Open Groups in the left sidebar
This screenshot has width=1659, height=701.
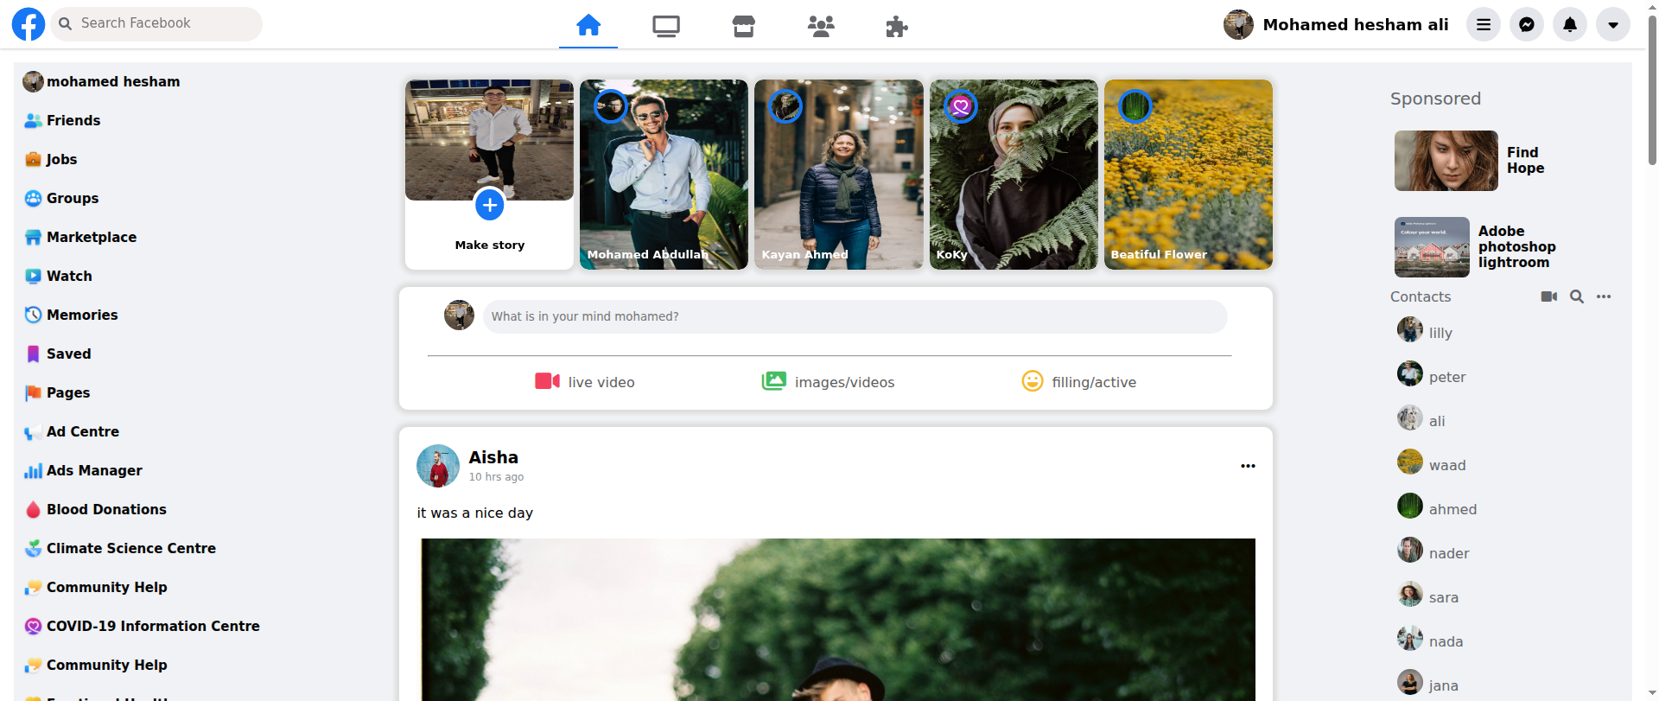61,198
